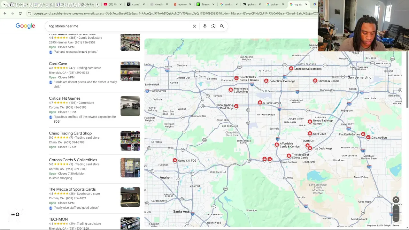
Task: Open the Chino Trading Card Shop listing
Action: pos(70,133)
